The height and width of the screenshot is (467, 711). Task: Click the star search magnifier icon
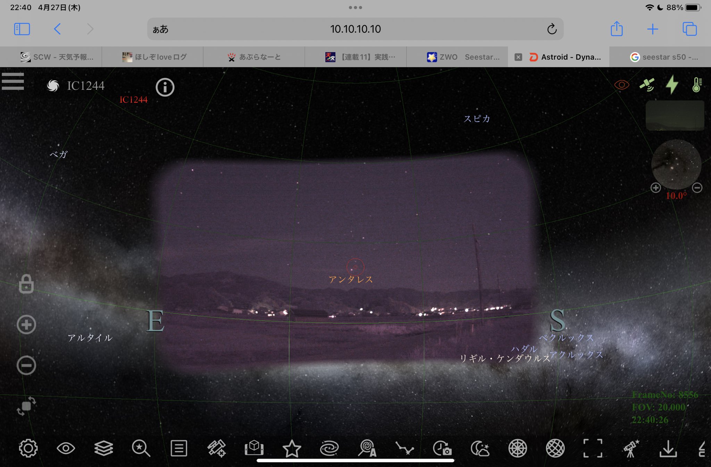coord(141,448)
